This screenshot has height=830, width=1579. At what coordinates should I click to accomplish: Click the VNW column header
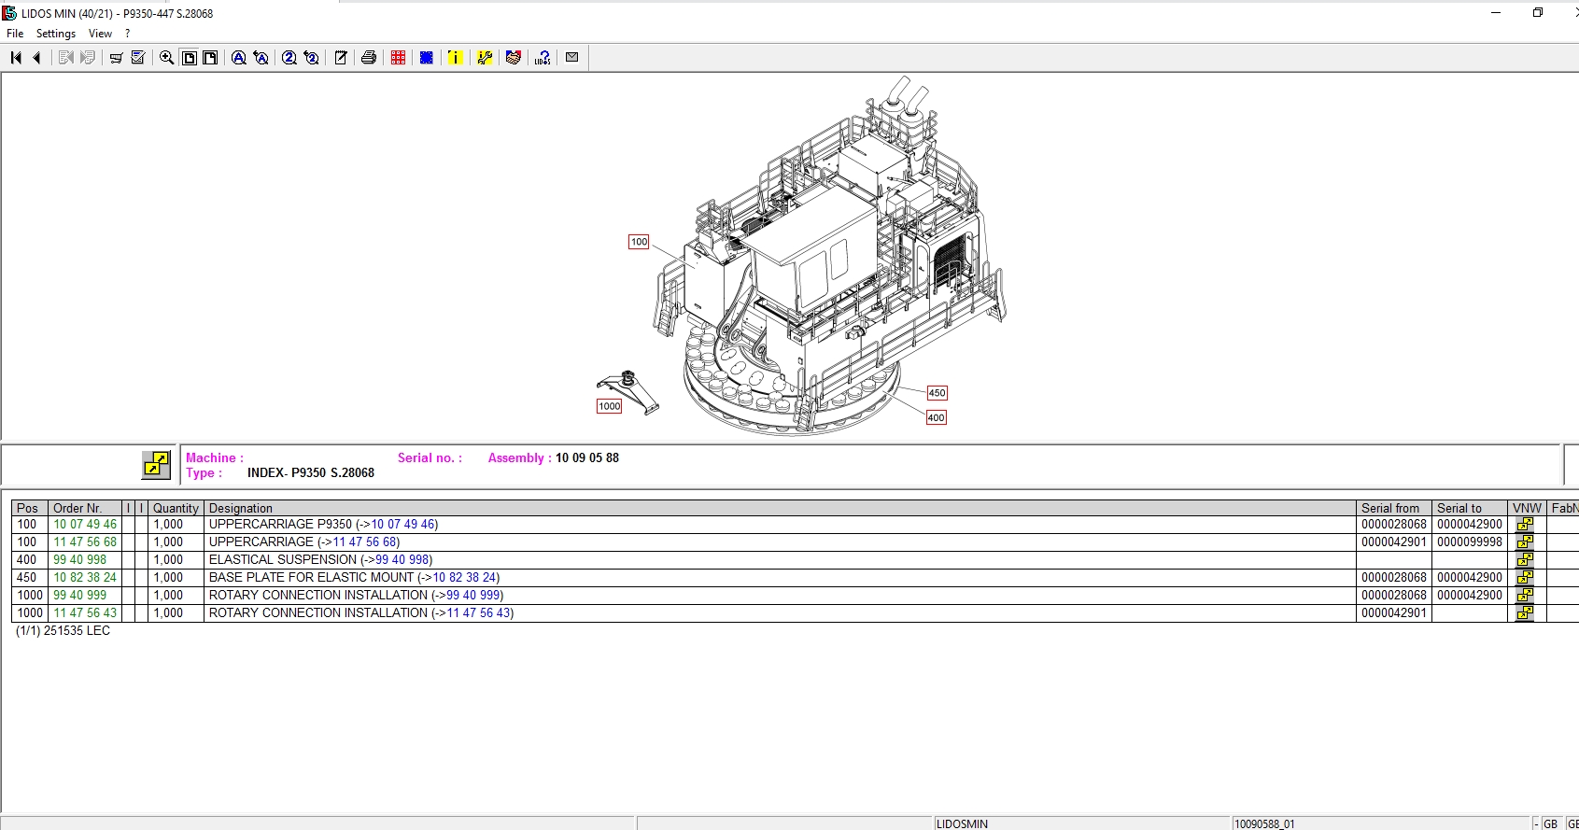click(x=1527, y=508)
